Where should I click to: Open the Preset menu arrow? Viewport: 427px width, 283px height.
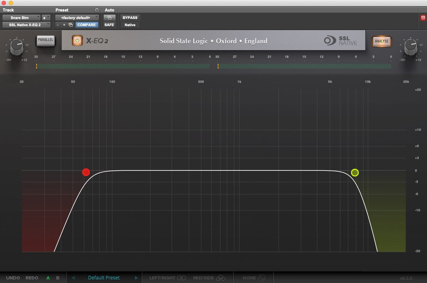click(x=97, y=10)
